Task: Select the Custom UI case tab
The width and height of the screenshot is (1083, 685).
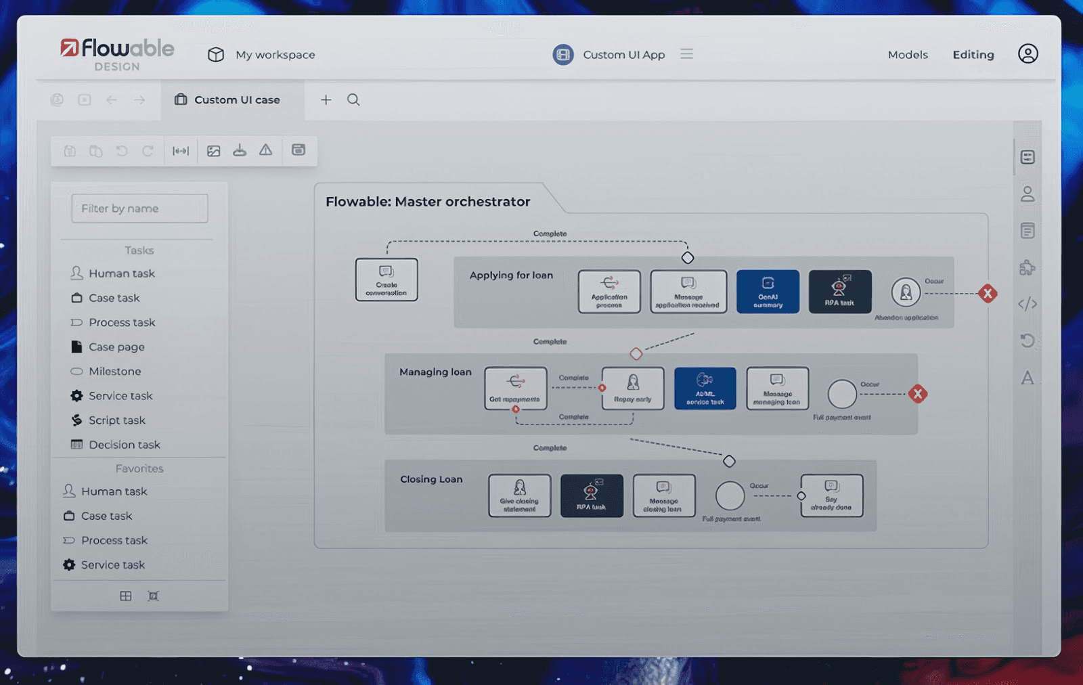Action: (x=233, y=100)
